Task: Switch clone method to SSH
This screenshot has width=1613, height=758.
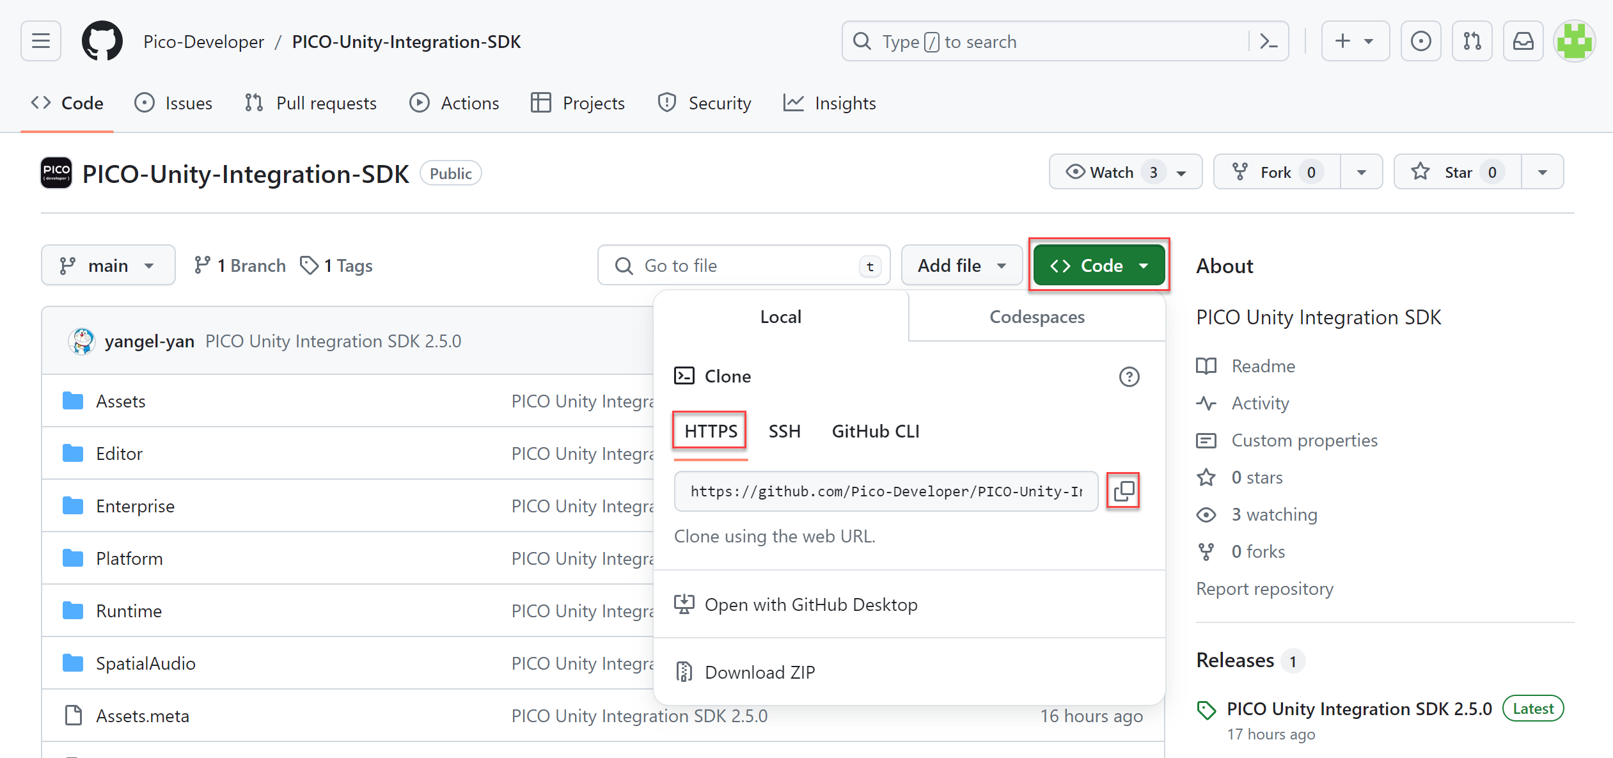Action: tap(784, 431)
